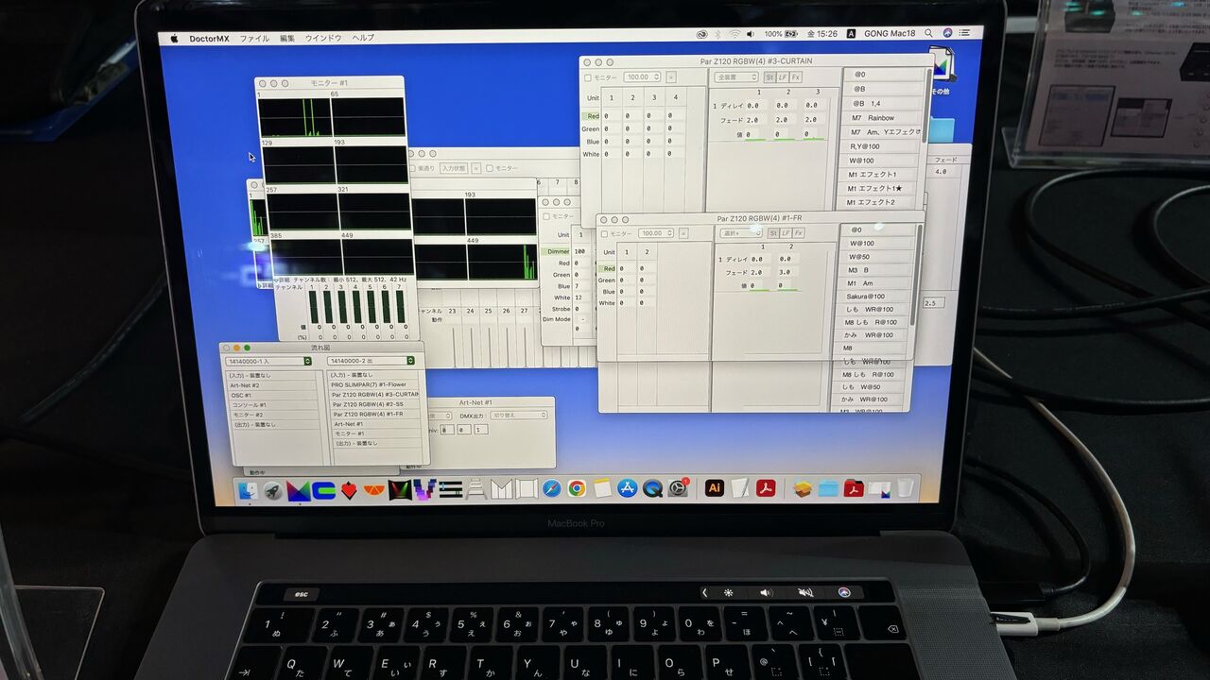The width and height of the screenshot is (1210, 680).
Task: Open 100.00 level stepper in #3-CURTAIN window
Action: pos(643,77)
